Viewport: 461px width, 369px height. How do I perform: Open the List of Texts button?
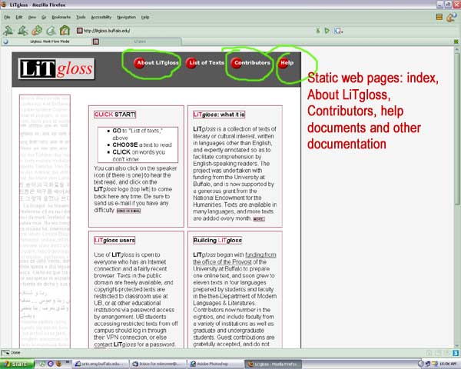pos(205,63)
